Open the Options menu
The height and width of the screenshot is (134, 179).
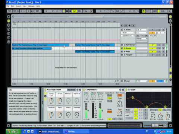click(x=31, y=6)
